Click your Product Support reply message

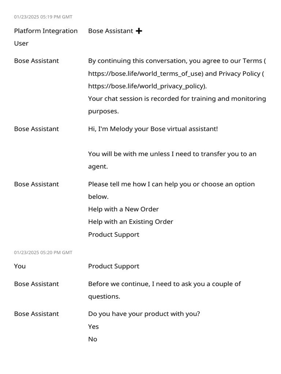click(113, 266)
